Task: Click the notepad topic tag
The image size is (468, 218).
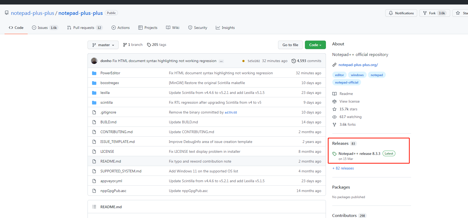Action: click(377, 75)
